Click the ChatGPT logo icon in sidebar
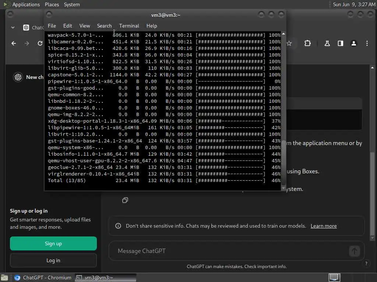 point(18,77)
